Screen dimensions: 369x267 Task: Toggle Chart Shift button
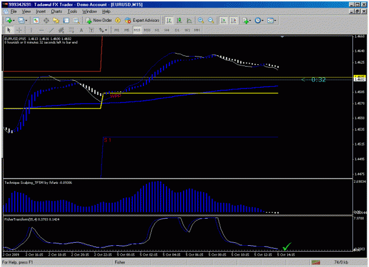[233, 21]
